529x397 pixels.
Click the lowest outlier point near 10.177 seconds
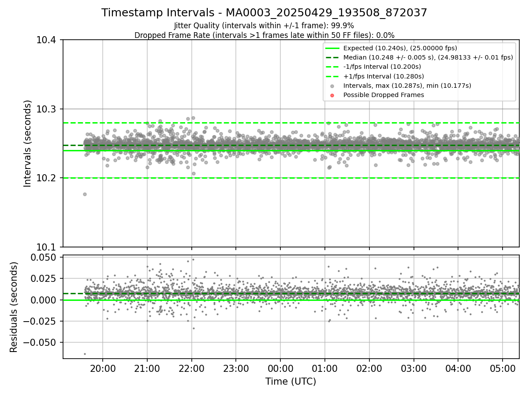tap(85, 194)
